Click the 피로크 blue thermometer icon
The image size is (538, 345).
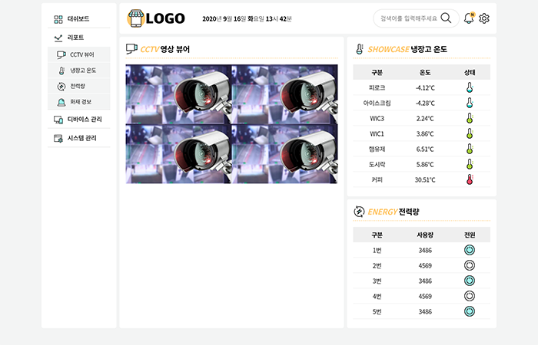coord(470,87)
